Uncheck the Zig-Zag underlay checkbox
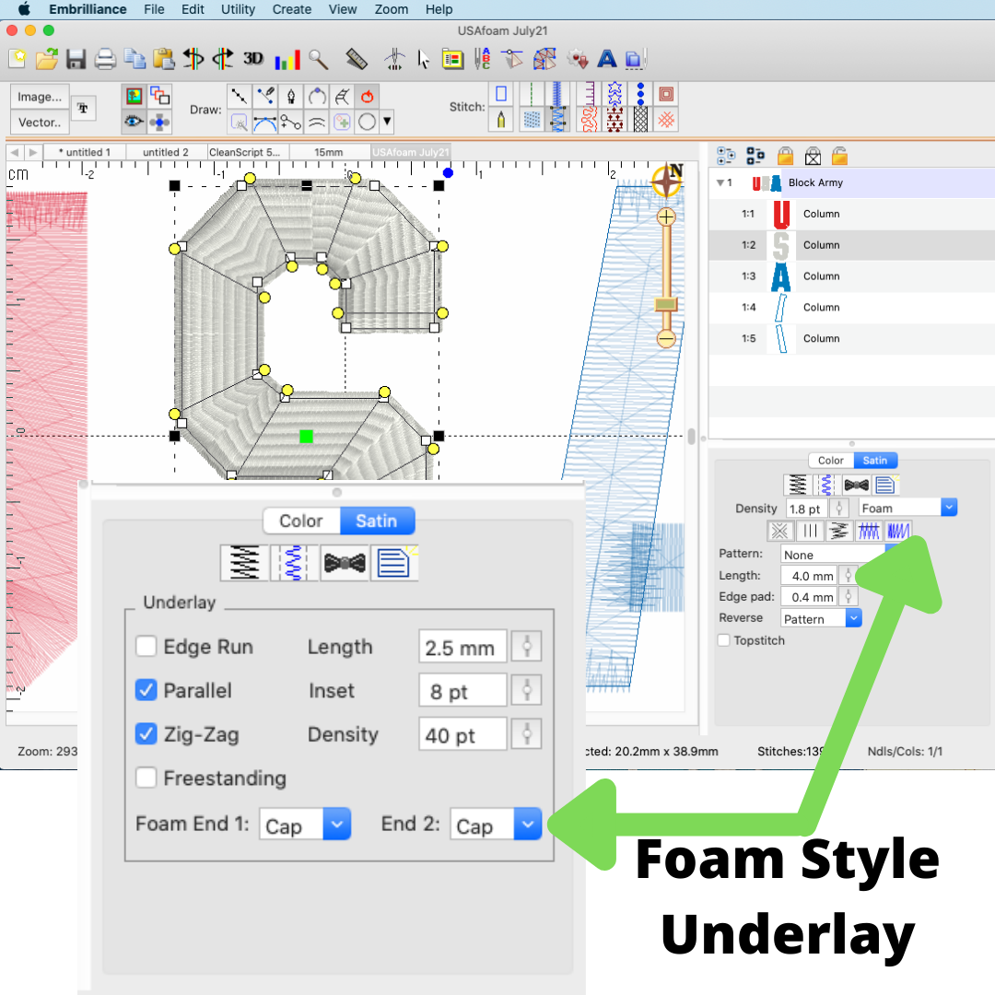 coord(146,734)
